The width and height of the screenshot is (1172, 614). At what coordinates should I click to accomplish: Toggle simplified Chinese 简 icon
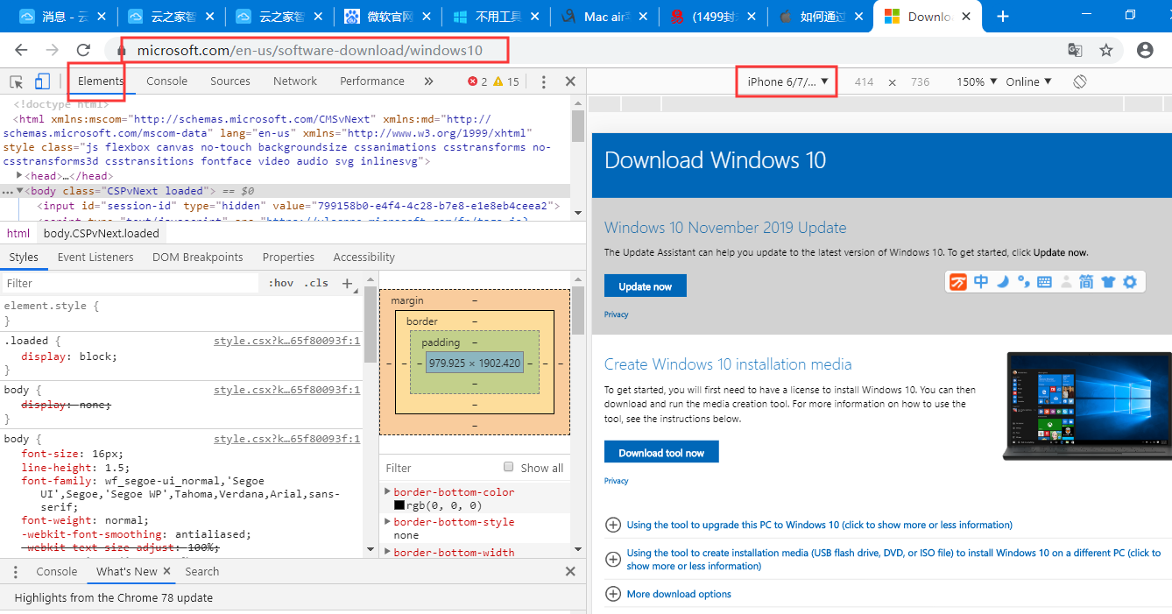(1086, 282)
